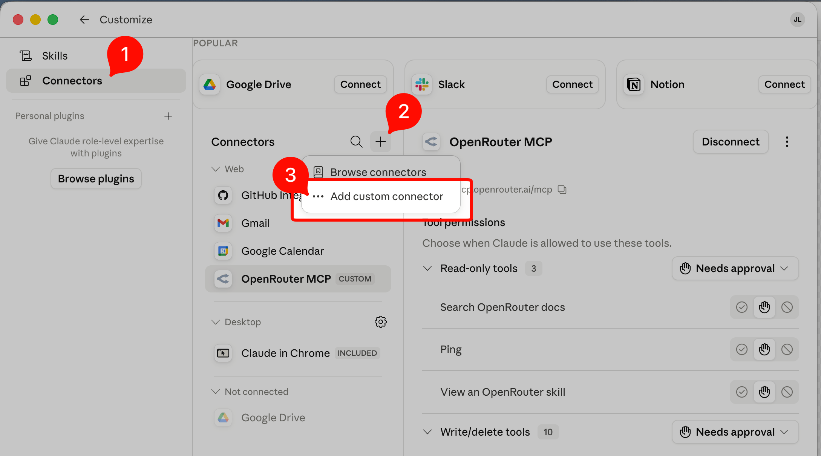Click the plus button next to Connectors

point(381,142)
